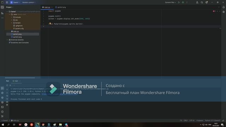Image resolution: width=226 pixels, height=127 pixels.
Task: Click the UTF-8 encoding indicator
Action: coord(192,121)
